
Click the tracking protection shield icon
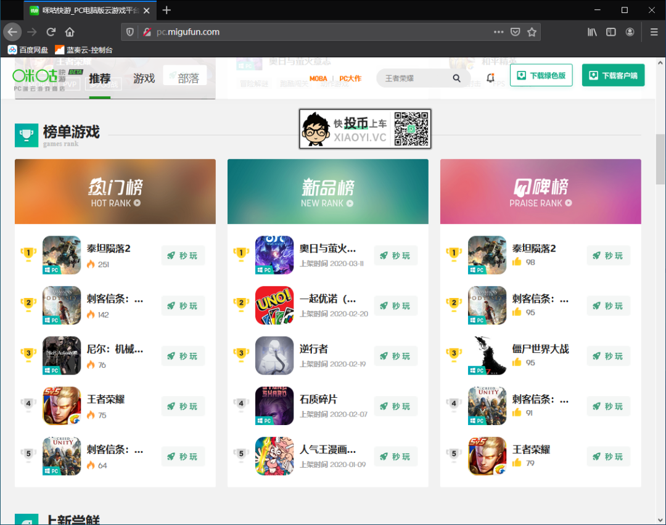pos(129,31)
